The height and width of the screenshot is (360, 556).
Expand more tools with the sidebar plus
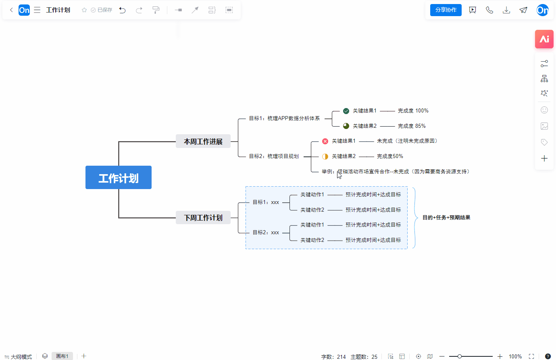click(x=544, y=158)
